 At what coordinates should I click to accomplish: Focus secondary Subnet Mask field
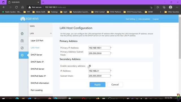pyautogui.click(x=99, y=76)
